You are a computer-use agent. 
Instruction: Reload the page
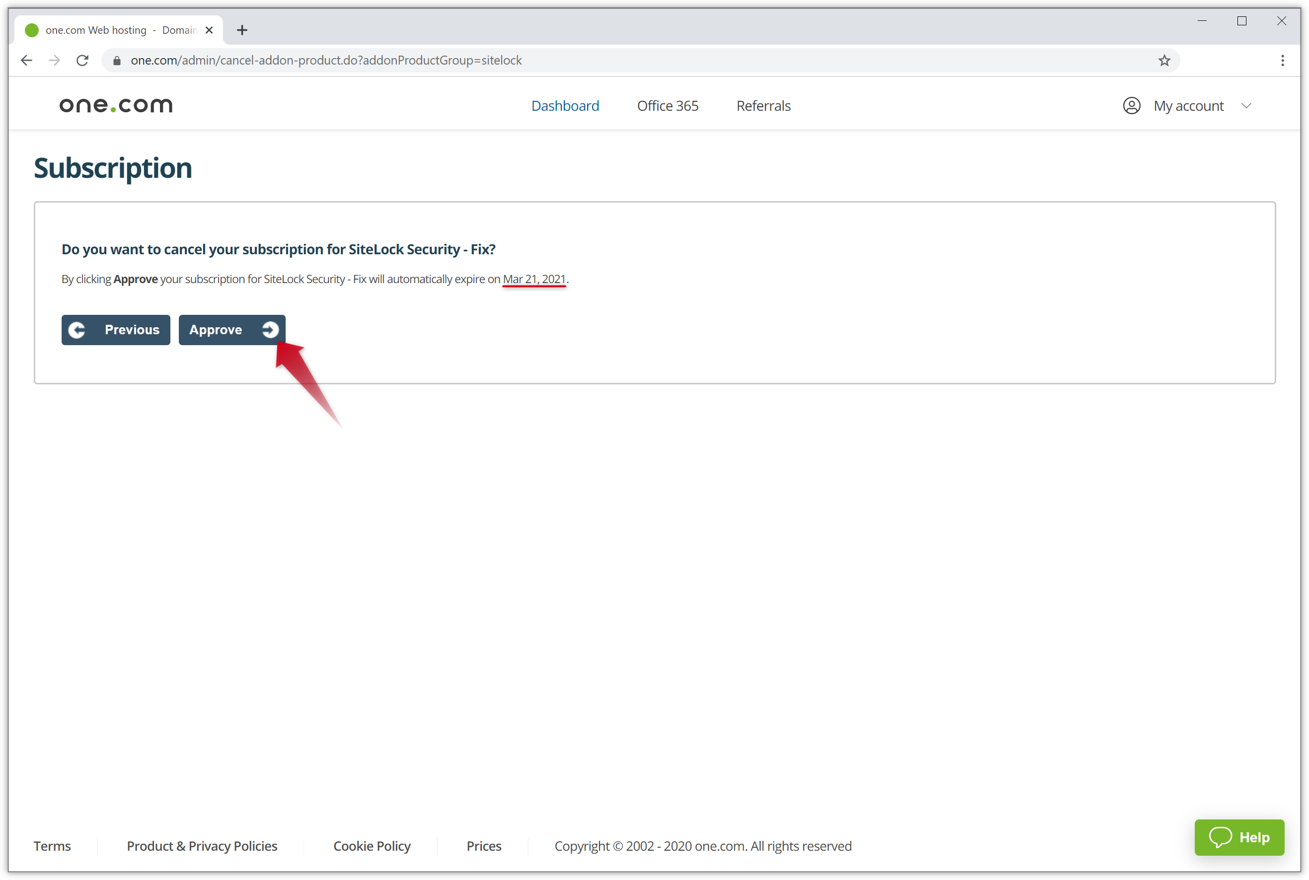point(82,60)
